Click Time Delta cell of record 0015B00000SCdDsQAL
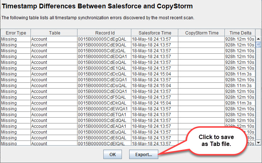 coord(240,86)
